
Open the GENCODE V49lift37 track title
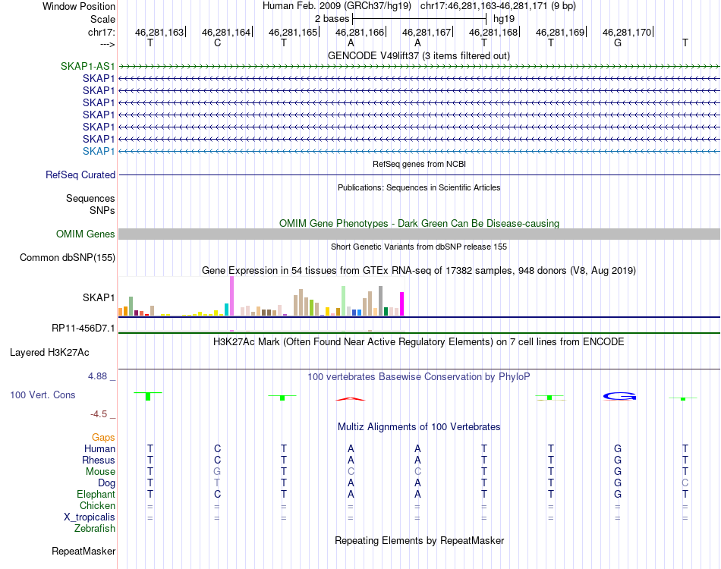418,55
